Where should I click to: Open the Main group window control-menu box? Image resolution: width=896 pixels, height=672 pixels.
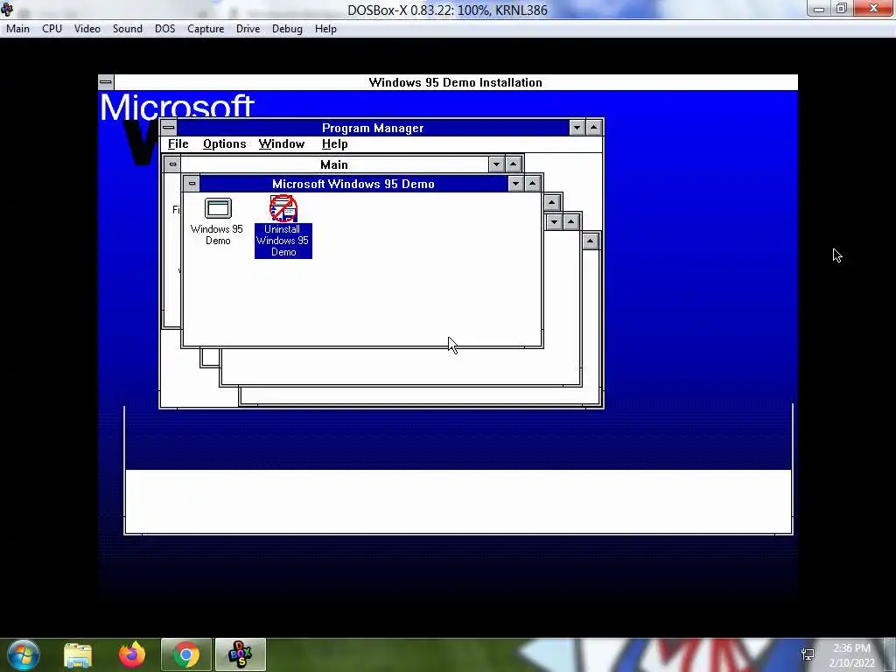point(172,164)
